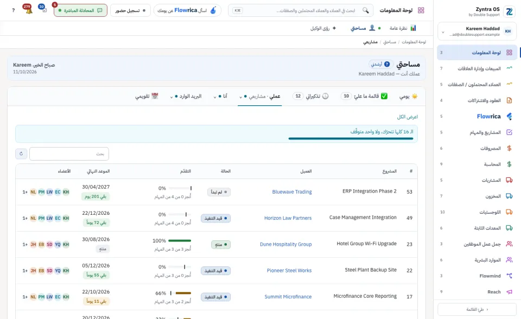The width and height of the screenshot is (521, 319).
Task: Click لوحة المعلومات breadcrumb link
Action: (x=414, y=42)
